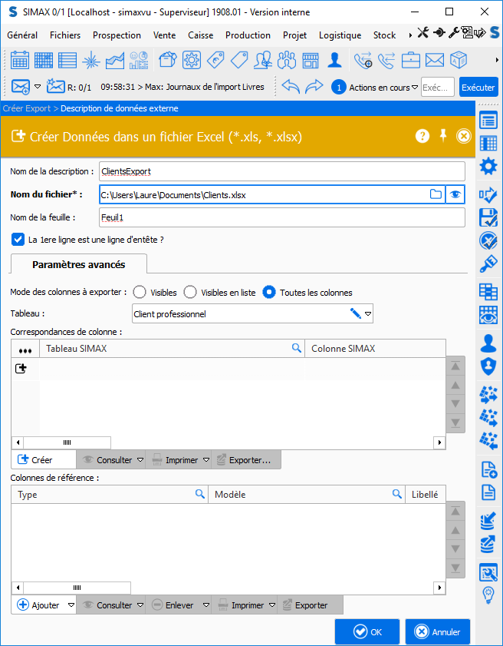Browse for file using folder icon
Screen dimensions: 503x646
(436, 194)
